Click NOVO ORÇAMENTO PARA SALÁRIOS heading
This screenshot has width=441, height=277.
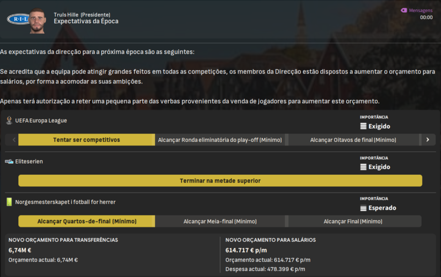pyautogui.click(x=271, y=240)
